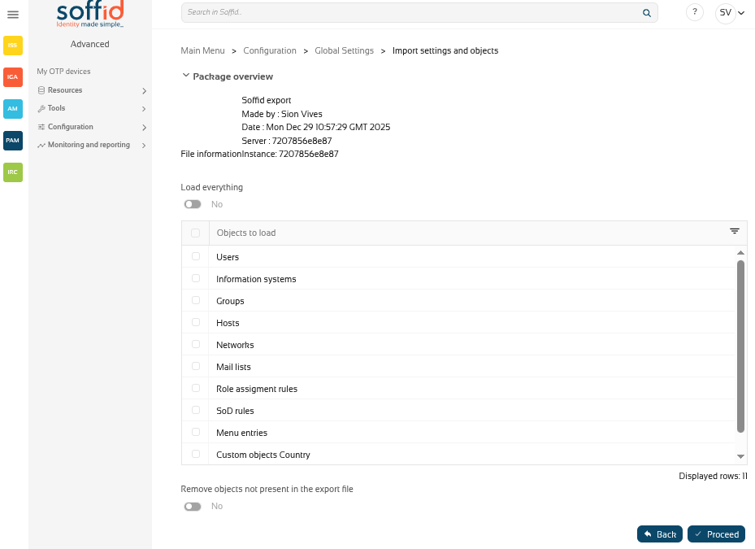The height and width of the screenshot is (549, 755).
Task: Open the table filter icon
Action: [735, 232]
